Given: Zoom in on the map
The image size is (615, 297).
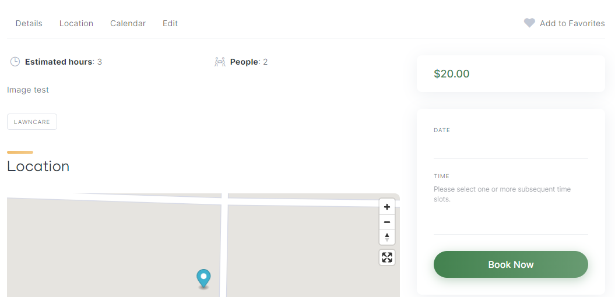Looking at the screenshot, I should click(387, 207).
